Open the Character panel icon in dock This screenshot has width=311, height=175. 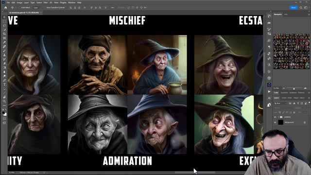pyautogui.click(x=269, y=98)
